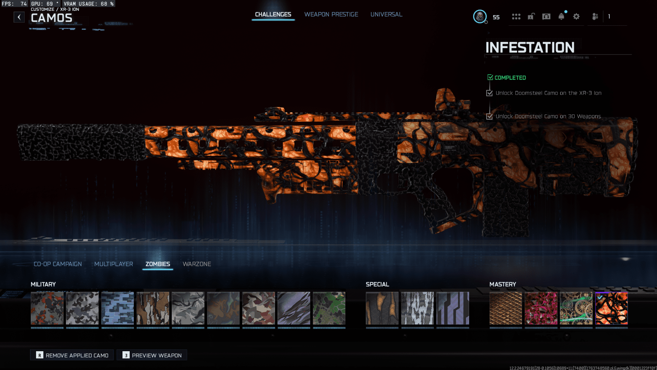Click the back arrow beside CAMOS

click(x=19, y=17)
